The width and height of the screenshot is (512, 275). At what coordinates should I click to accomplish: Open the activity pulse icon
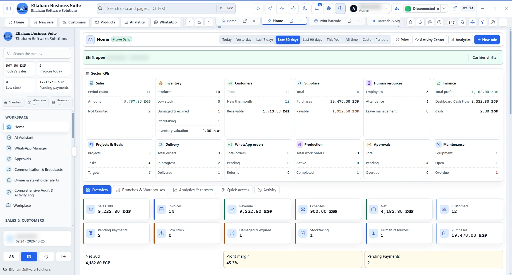pyautogui.click(x=282, y=9)
